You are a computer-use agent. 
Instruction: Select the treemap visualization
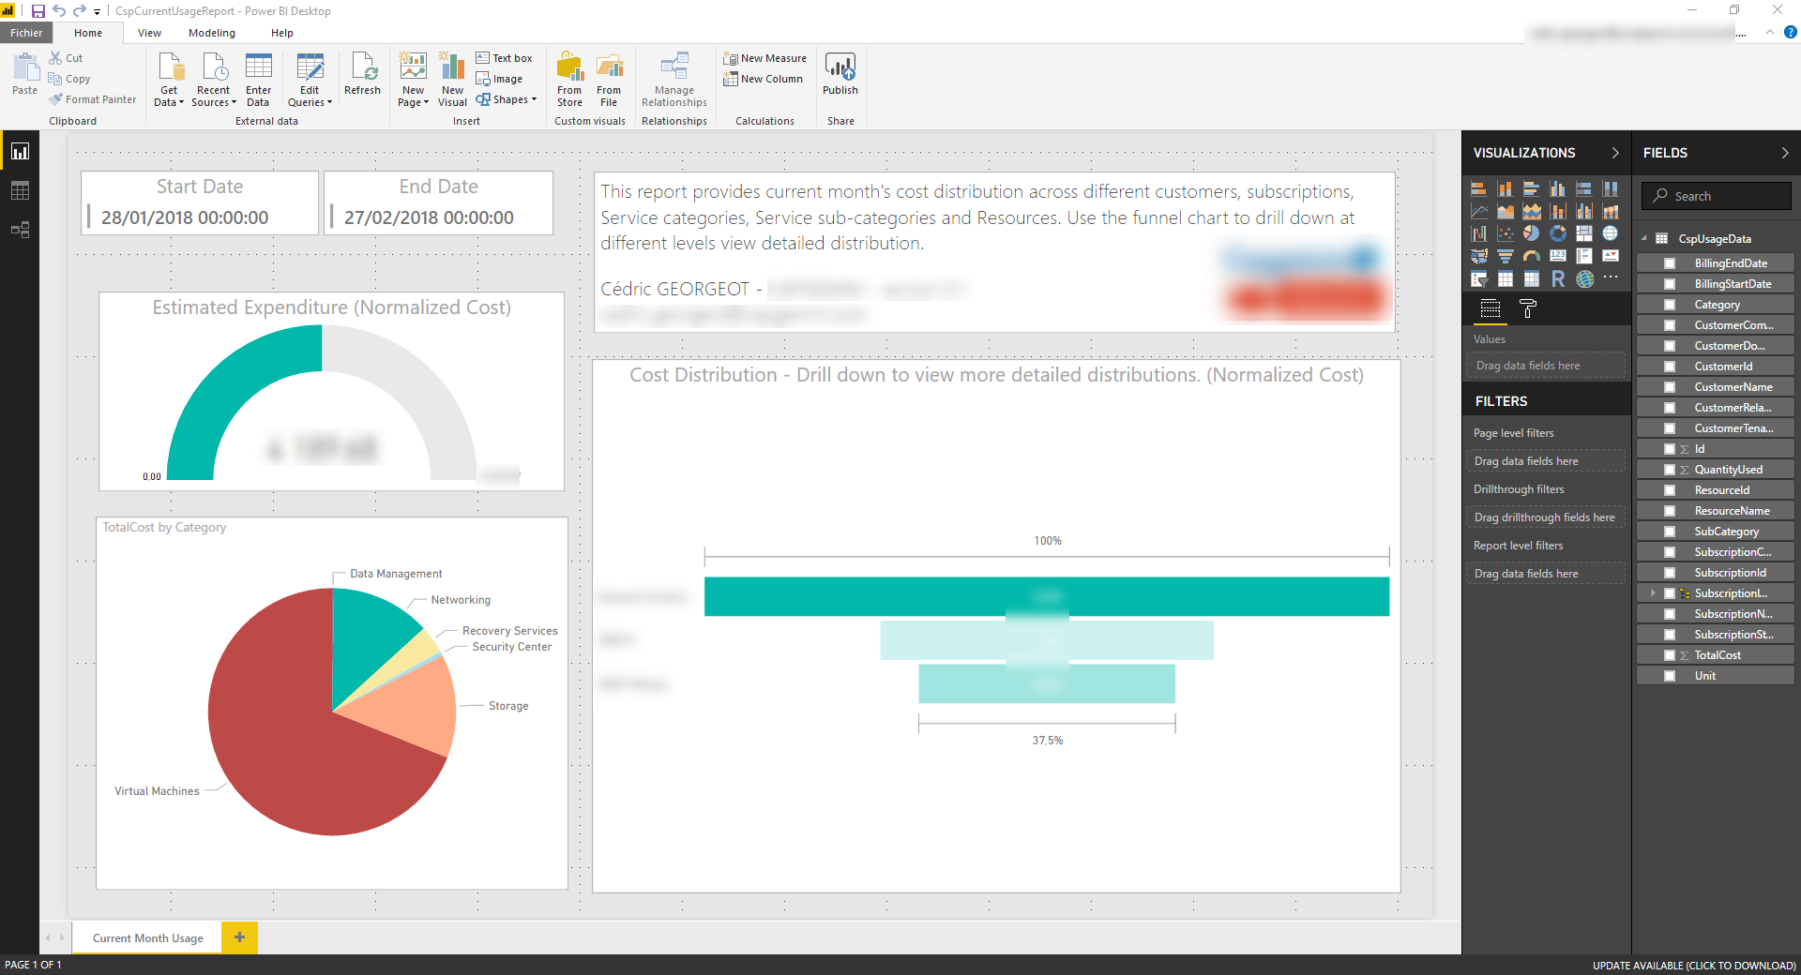pos(1583,233)
